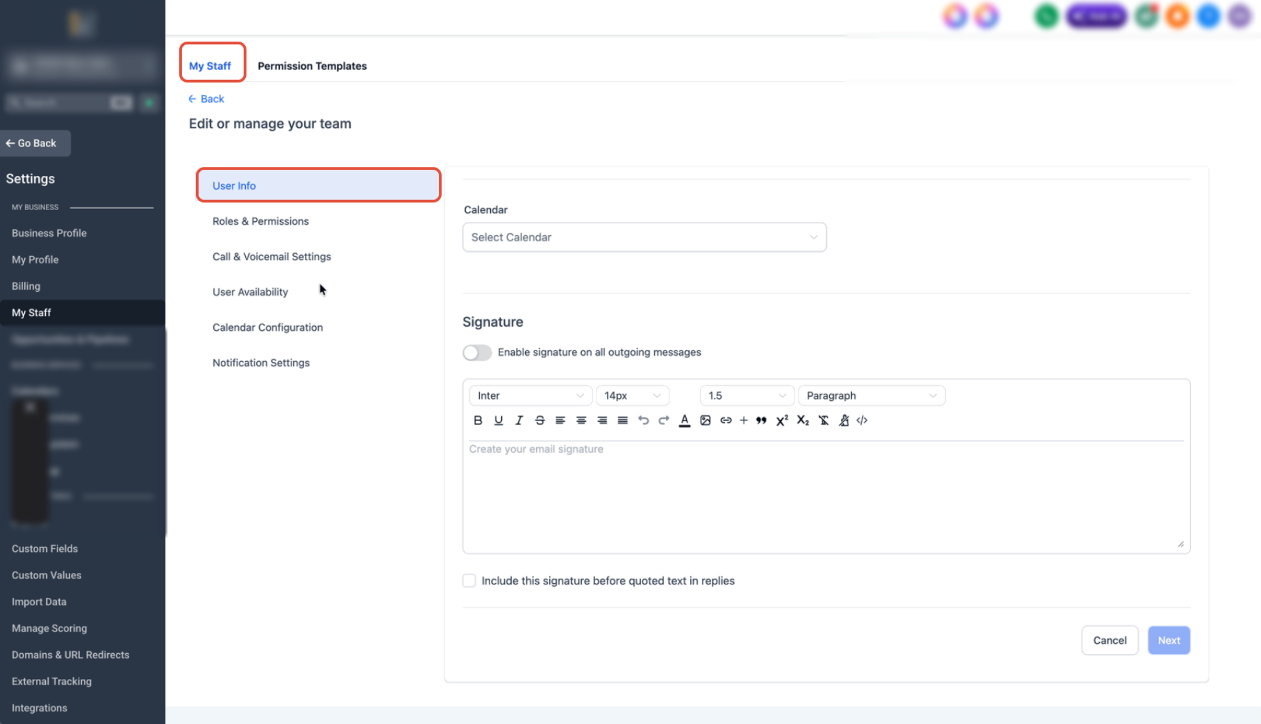The image size is (1261, 724).
Task: Select User Info section
Action: [318, 185]
